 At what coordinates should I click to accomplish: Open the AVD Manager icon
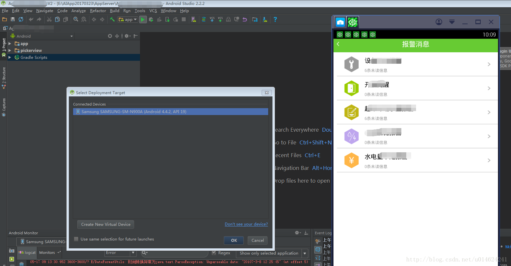[194, 20]
